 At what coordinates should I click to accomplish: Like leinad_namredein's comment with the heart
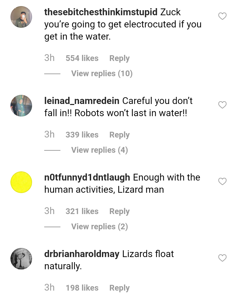222,105
